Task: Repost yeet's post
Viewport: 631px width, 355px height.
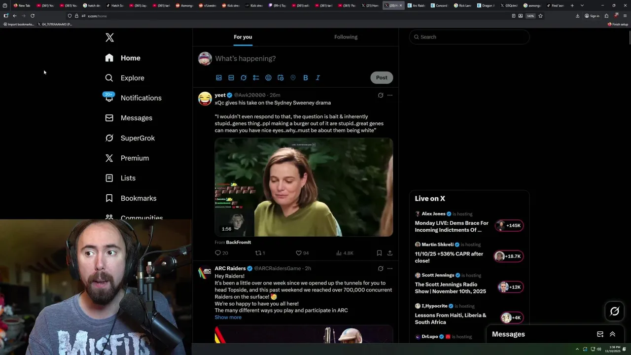Action: point(260,253)
